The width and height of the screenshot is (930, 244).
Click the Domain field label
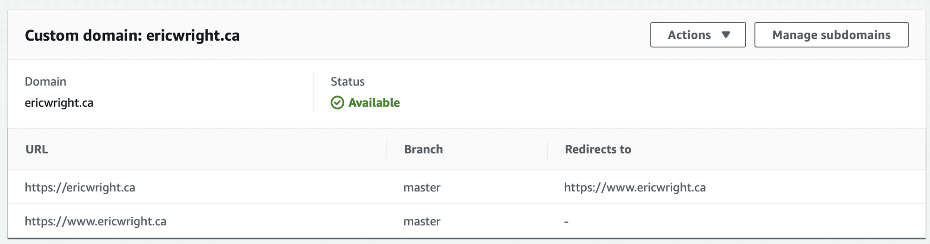(x=45, y=81)
